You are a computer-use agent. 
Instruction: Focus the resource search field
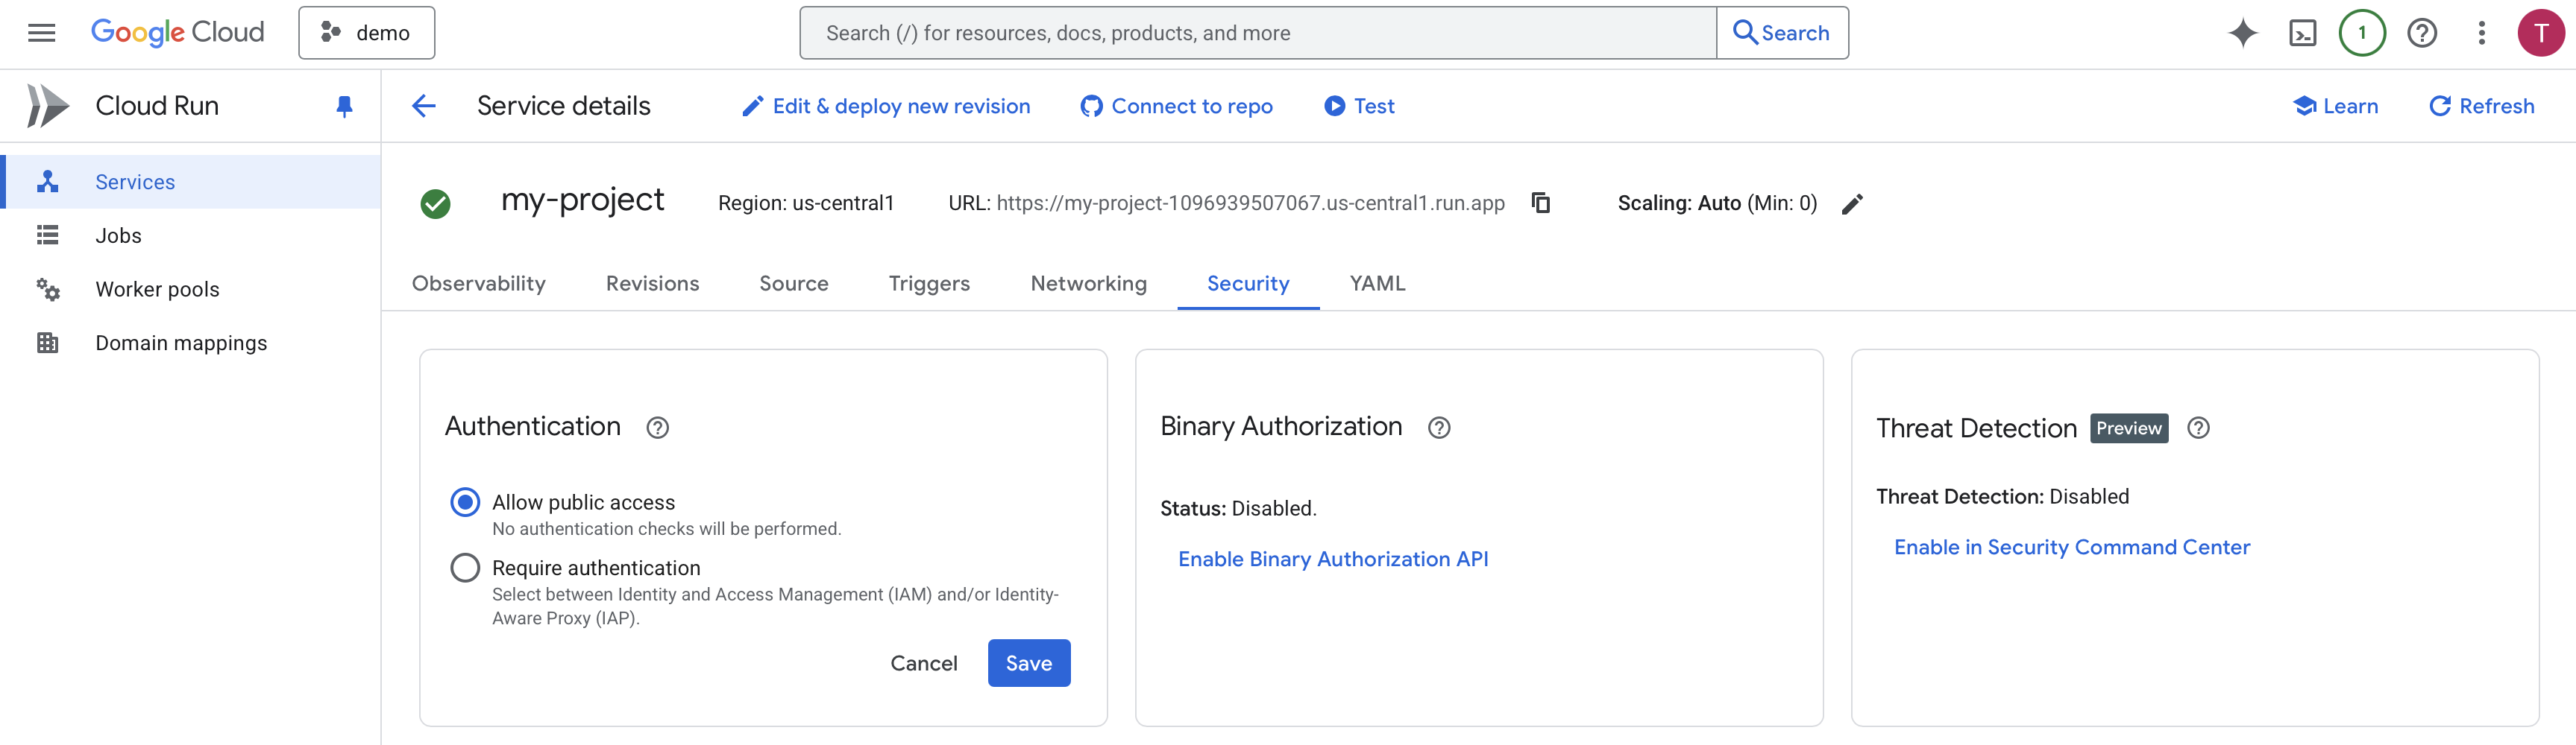(1257, 33)
